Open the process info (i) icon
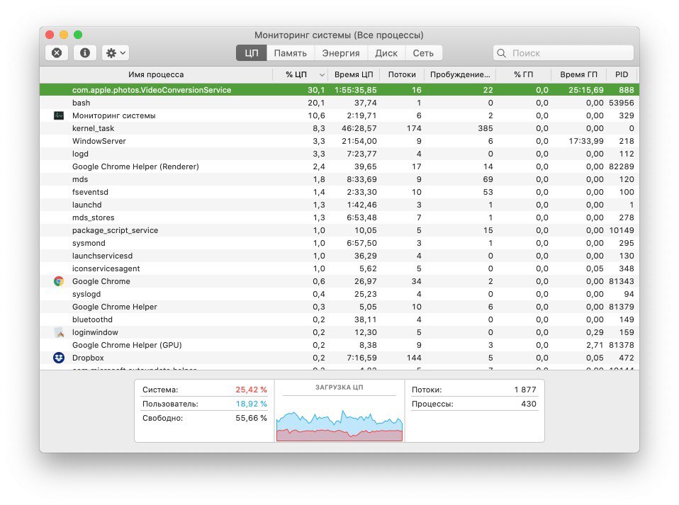 pyautogui.click(x=85, y=53)
